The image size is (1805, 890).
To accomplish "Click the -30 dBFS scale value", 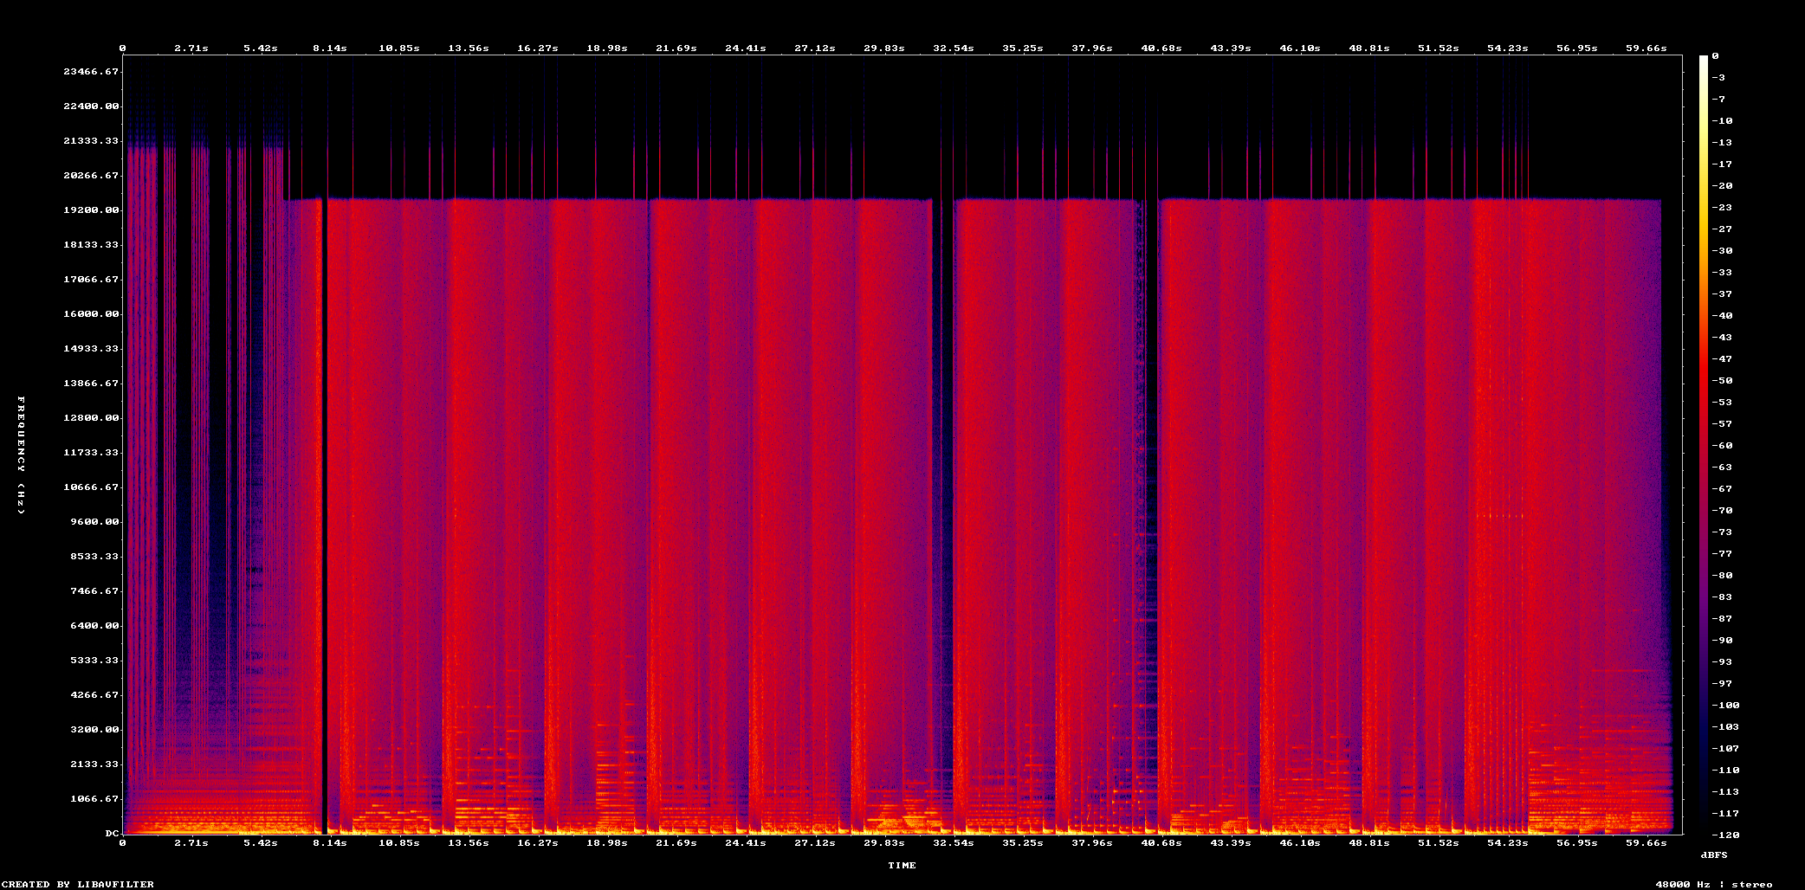I will point(1722,251).
